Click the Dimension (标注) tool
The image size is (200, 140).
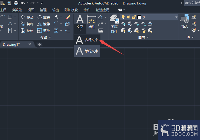[x=91, y=22]
